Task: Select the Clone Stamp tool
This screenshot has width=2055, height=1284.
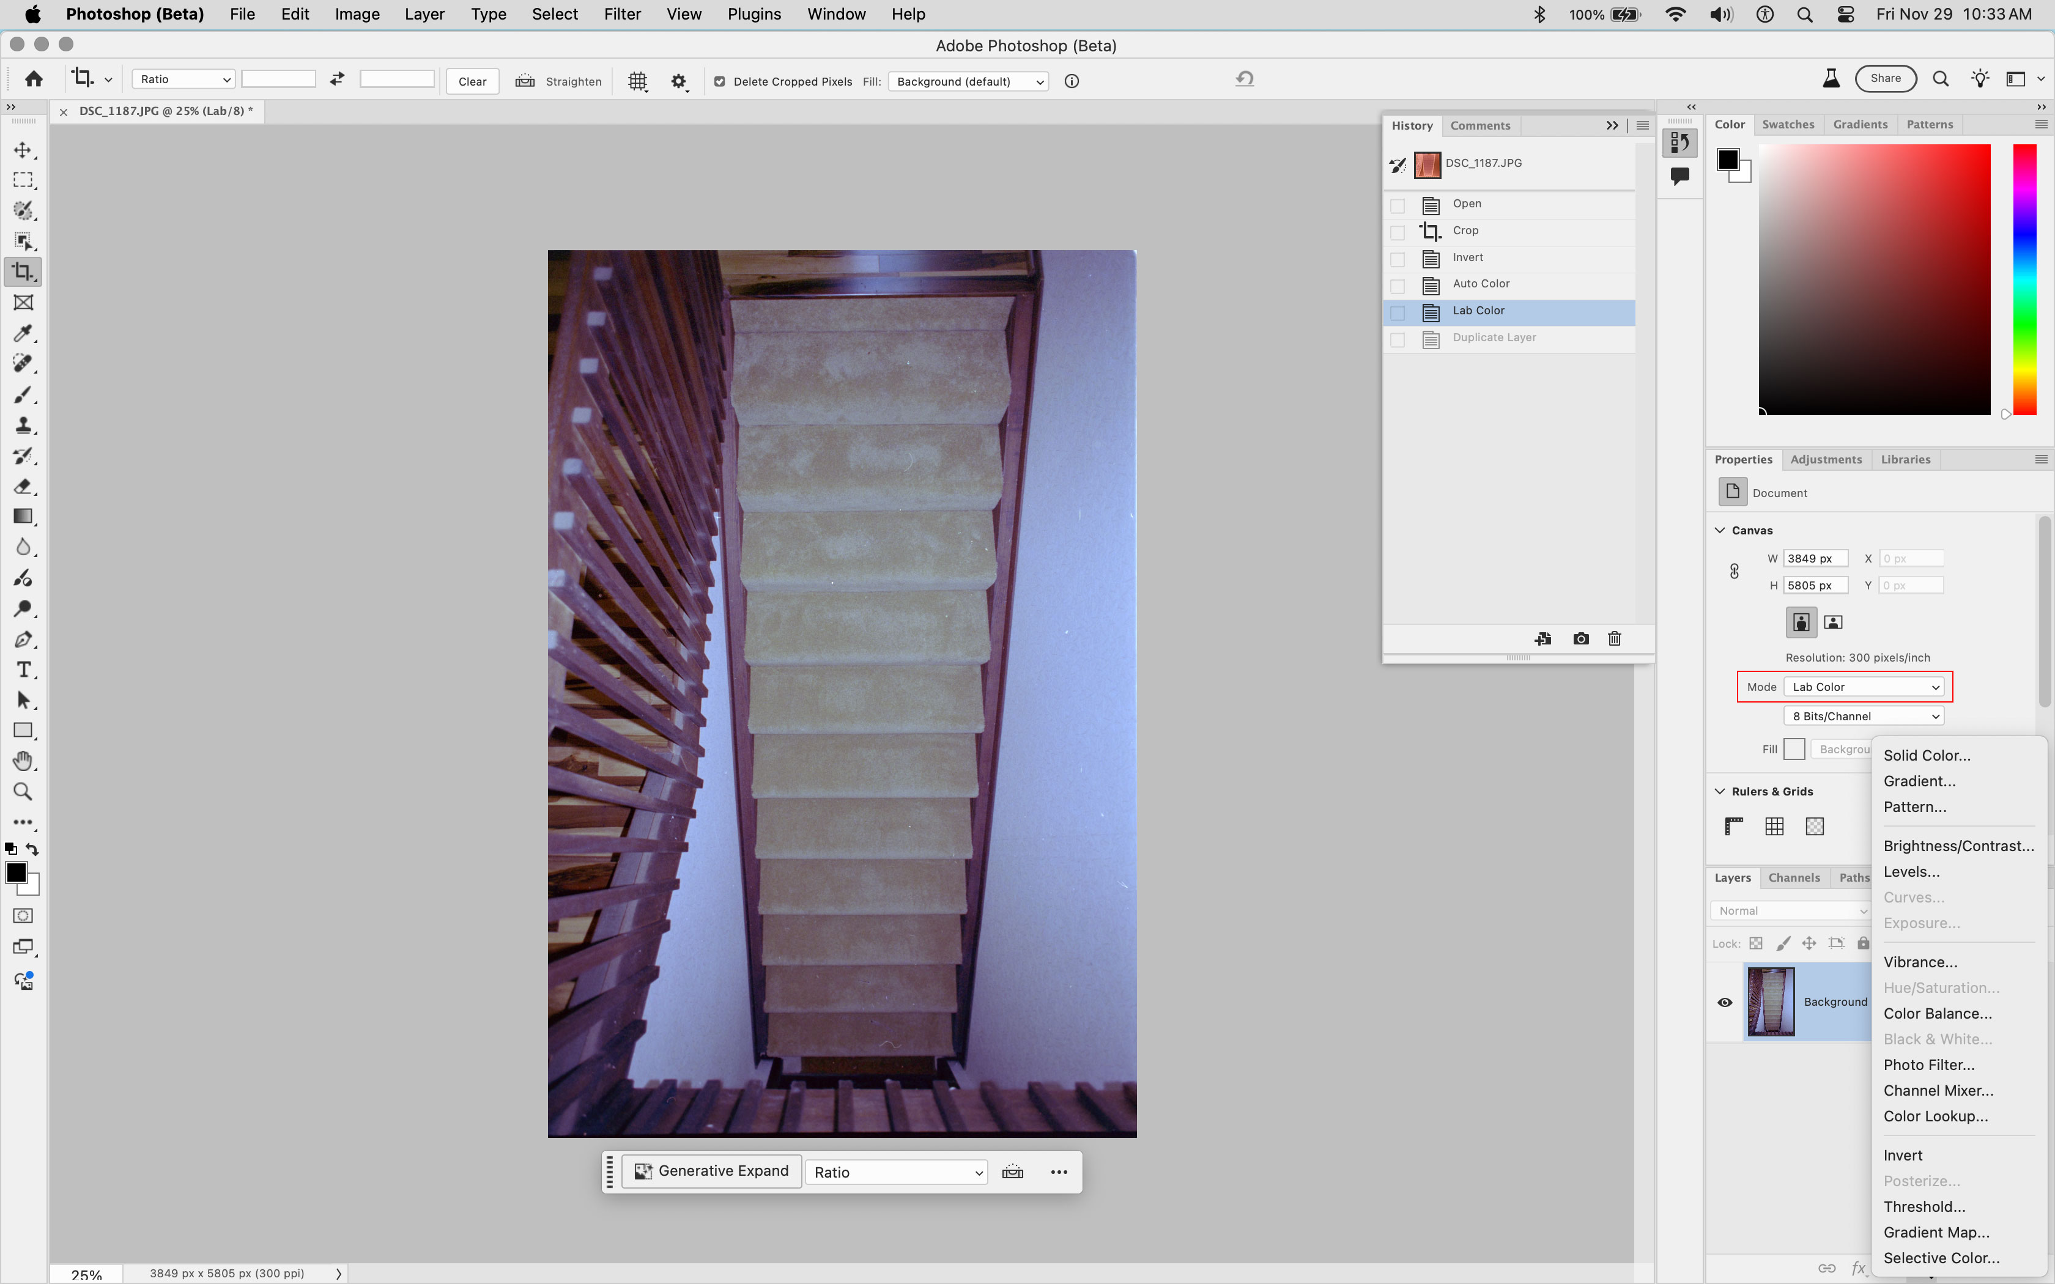Action: pos(23,424)
